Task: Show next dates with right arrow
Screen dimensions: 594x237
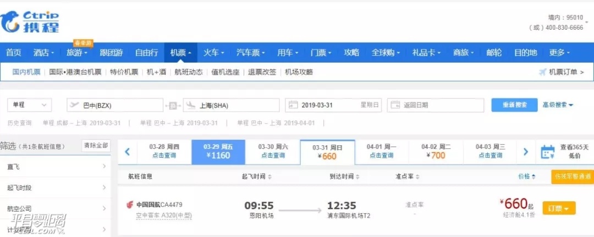Action: [x=525, y=152]
